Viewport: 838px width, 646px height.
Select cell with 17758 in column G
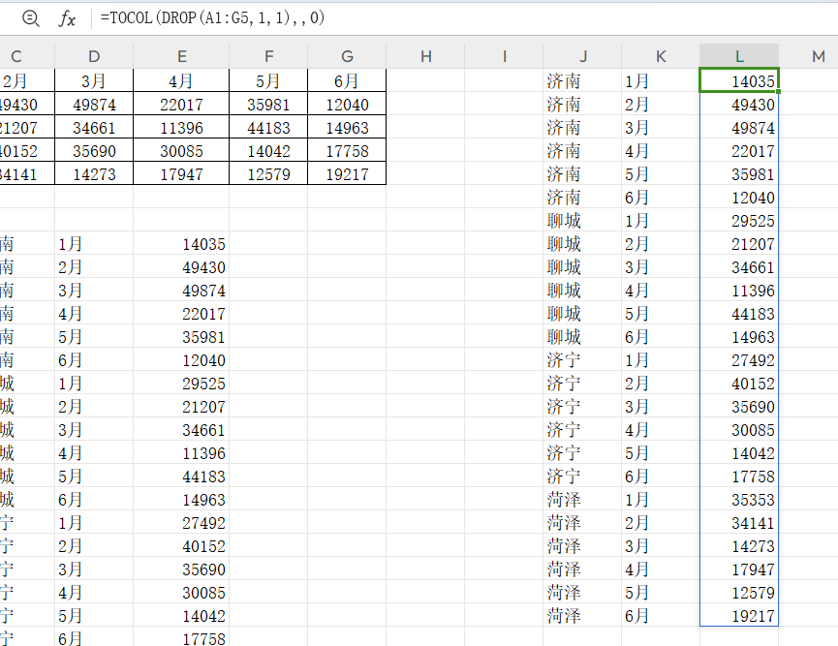click(347, 151)
